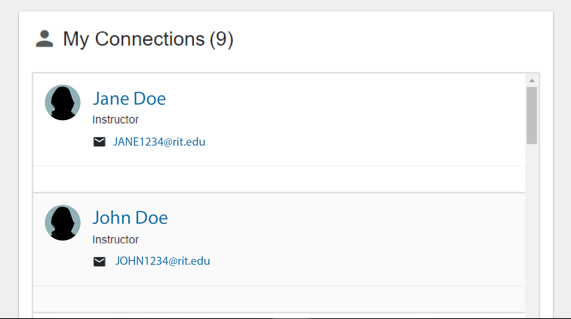Image resolution: width=571 pixels, height=319 pixels.
Task: Click the Instructor label under Jane Doe
Action: point(116,120)
